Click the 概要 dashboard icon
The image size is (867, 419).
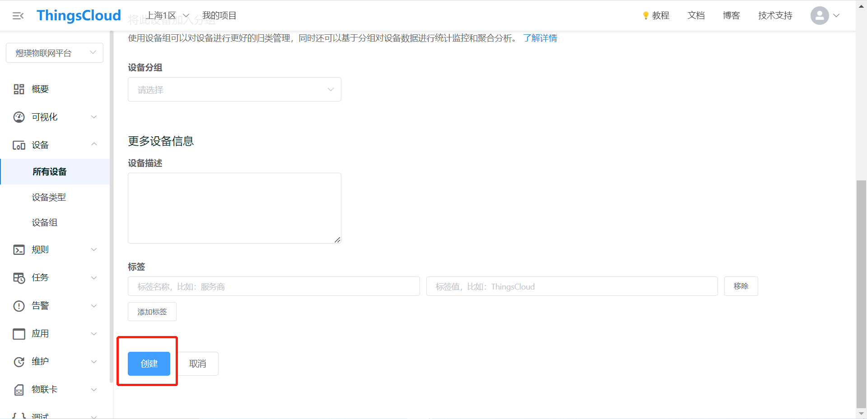(19, 89)
